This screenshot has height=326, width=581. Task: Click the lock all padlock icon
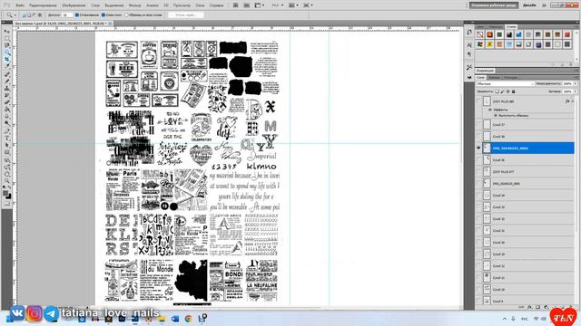coord(514,91)
